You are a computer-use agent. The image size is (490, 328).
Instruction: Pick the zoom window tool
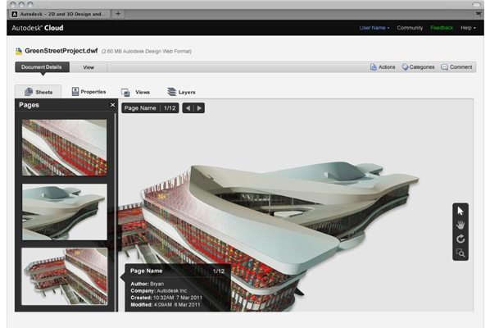coord(461,253)
